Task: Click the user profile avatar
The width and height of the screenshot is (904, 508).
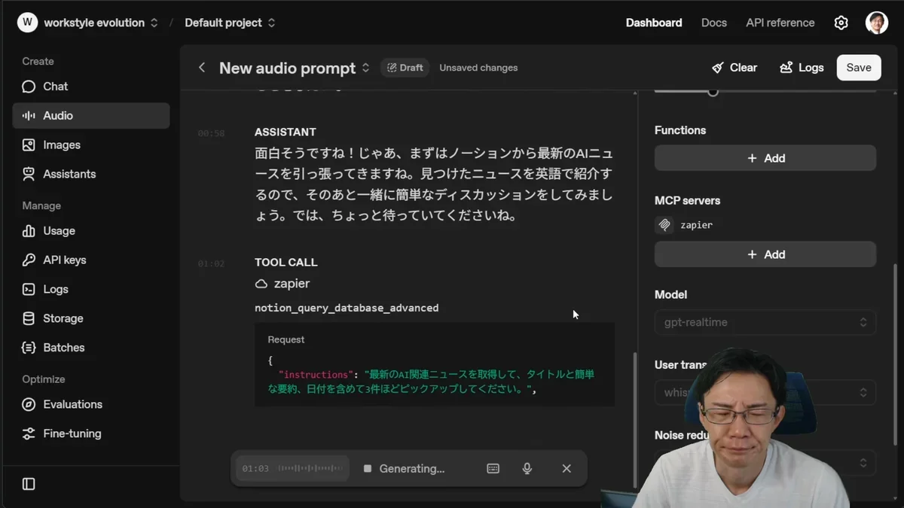Action: pyautogui.click(x=877, y=23)
